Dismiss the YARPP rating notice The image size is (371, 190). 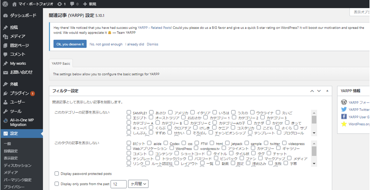coord(152,44)
